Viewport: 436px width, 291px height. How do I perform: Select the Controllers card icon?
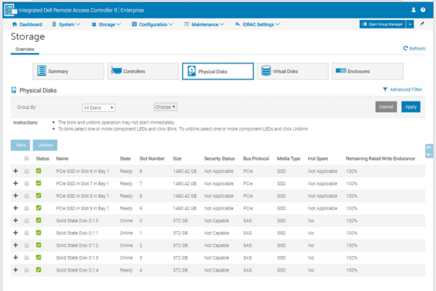[x=116, y=71]
